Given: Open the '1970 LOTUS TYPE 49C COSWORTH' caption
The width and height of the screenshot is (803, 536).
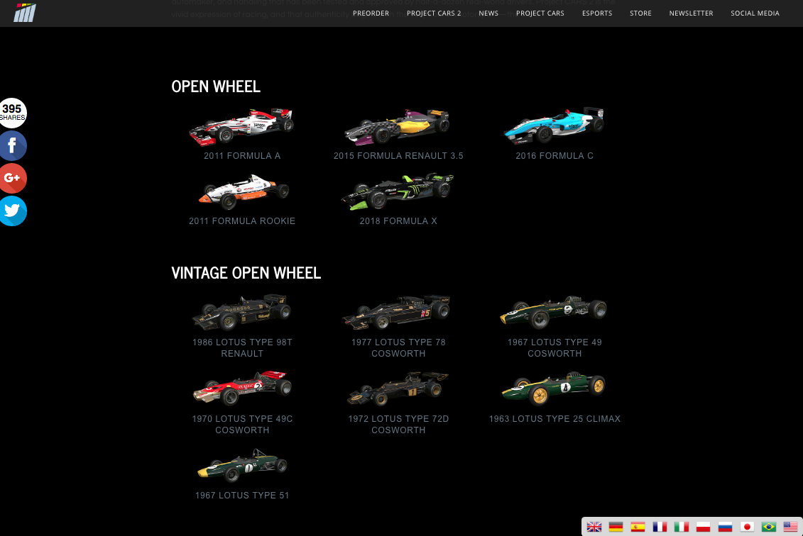Looking at the screenshot, I should [242, 425].
